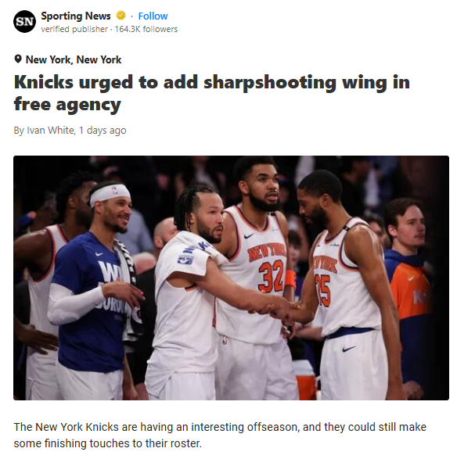Screen dimensions: 457x459
Task: Click the verified publisher label
Action: (x=74, y=29)
